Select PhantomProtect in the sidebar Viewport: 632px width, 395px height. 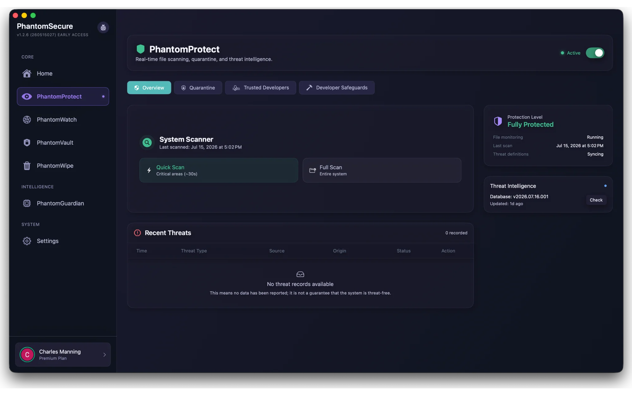[x=63, y=96]
